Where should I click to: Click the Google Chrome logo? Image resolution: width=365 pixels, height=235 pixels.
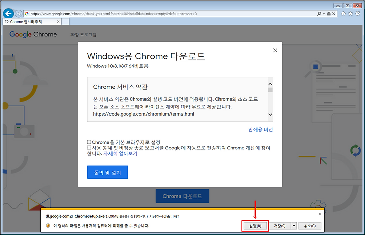pyautogui.click(x=33, y=34)
